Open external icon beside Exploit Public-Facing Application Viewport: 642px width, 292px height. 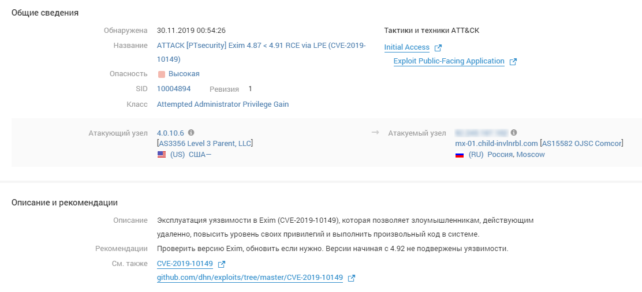click(x=513, y=62)
